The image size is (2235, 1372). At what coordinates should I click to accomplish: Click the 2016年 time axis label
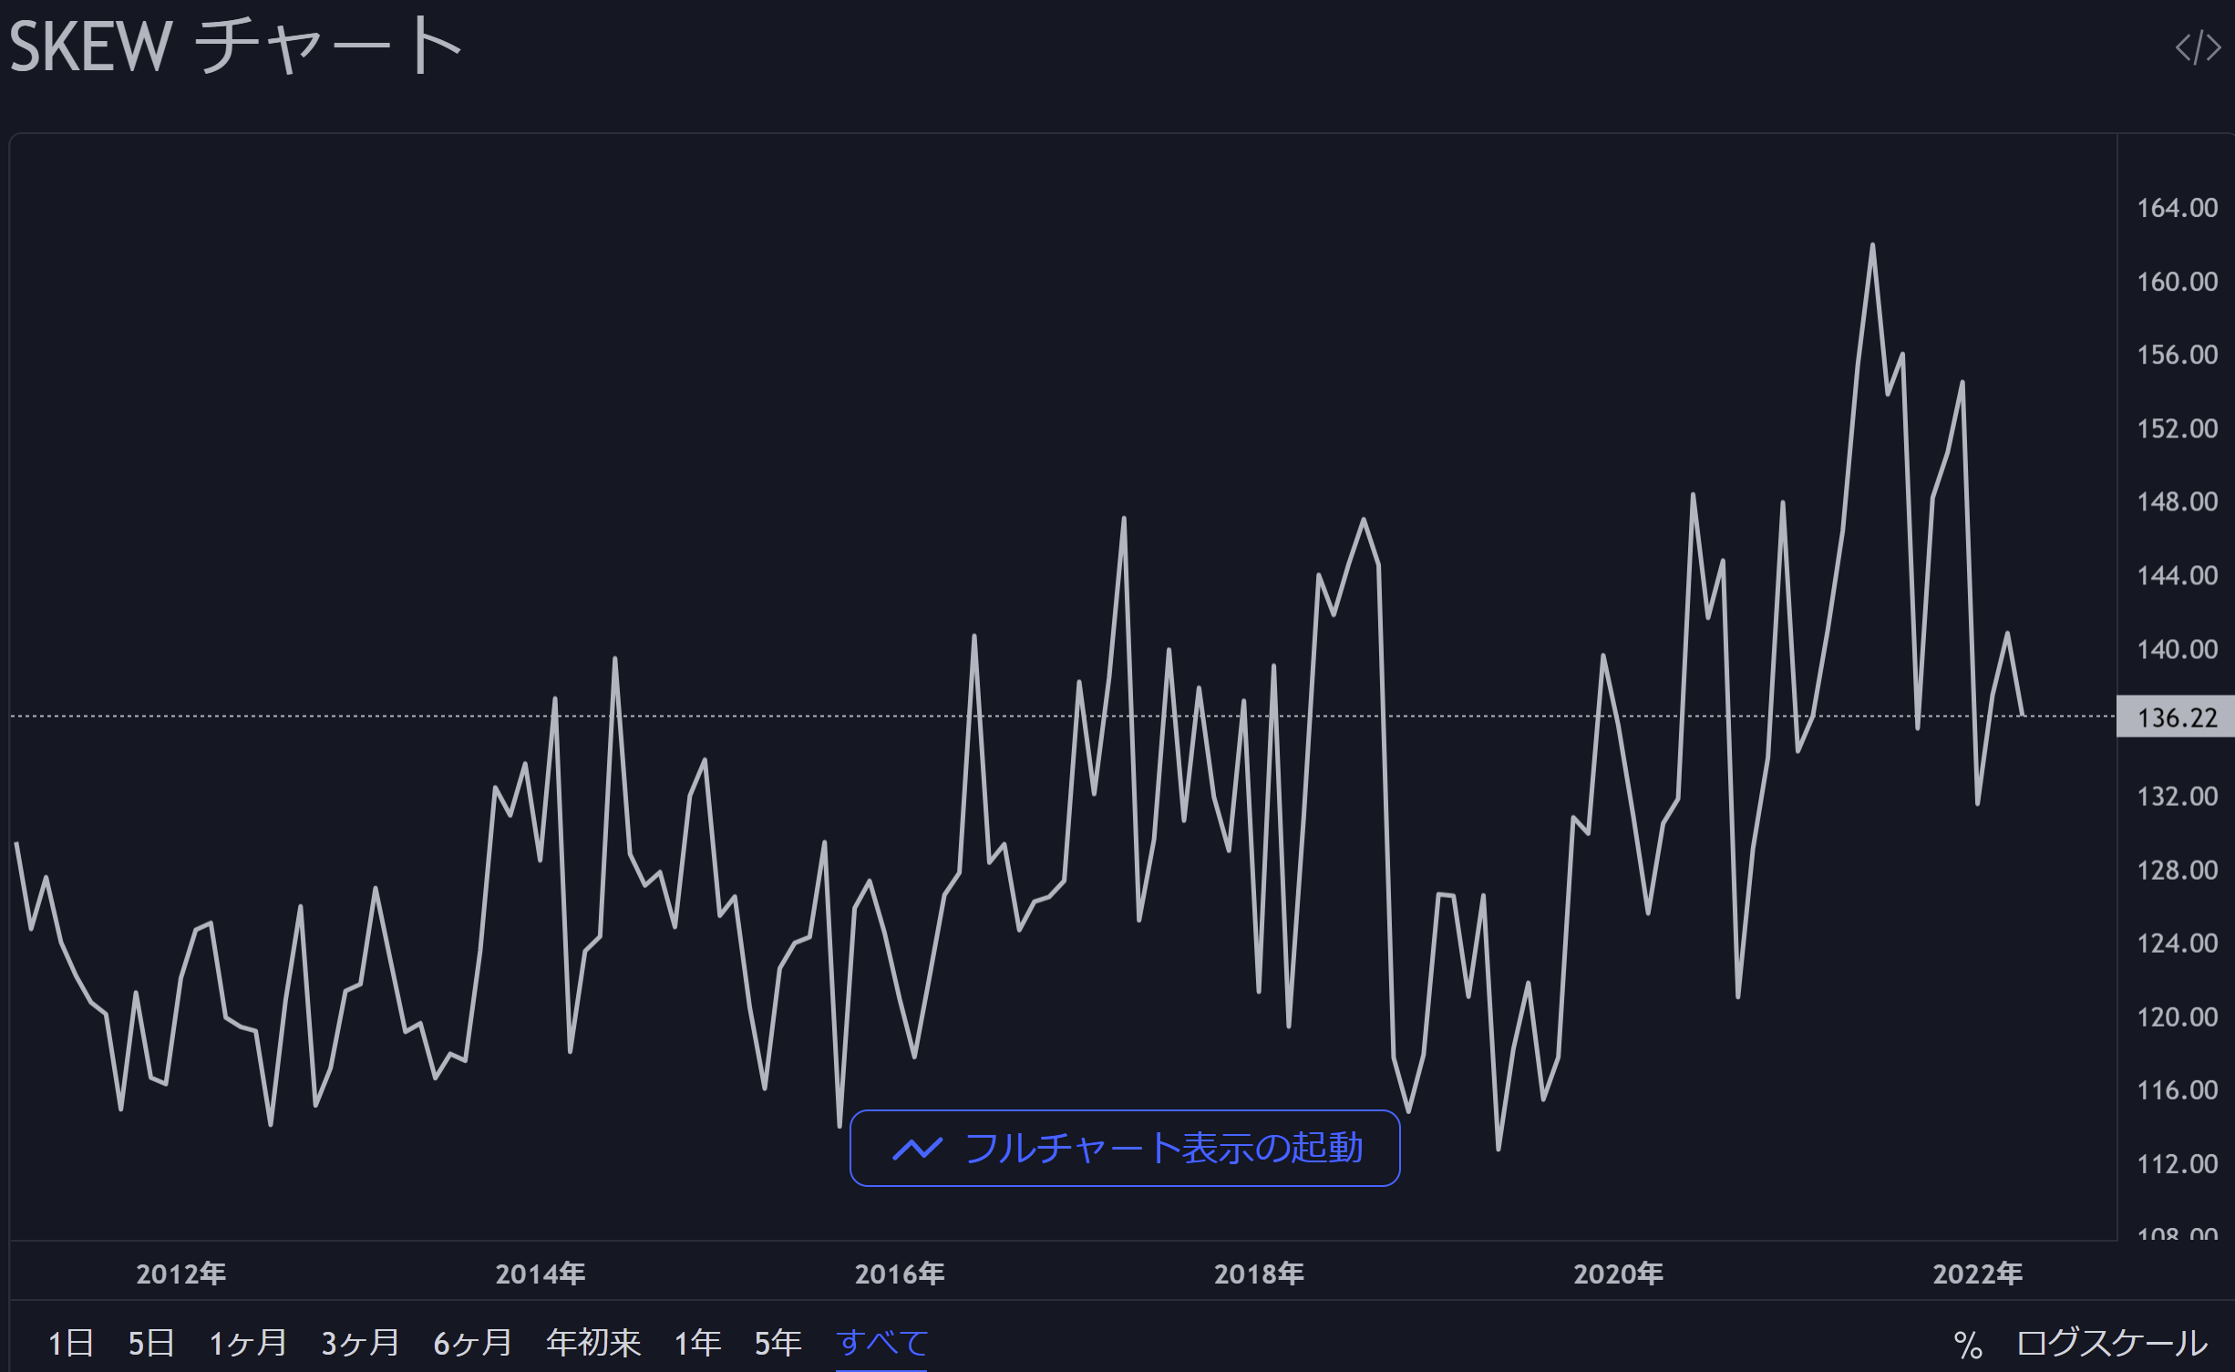900,1274
